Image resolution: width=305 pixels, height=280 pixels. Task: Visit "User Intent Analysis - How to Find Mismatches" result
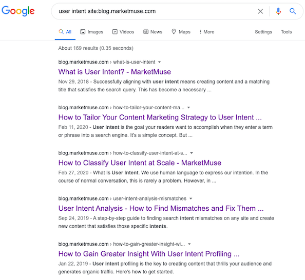click(x=161, y=208)
